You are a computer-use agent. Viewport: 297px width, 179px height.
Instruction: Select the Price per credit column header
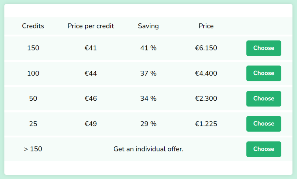point(90,26)
